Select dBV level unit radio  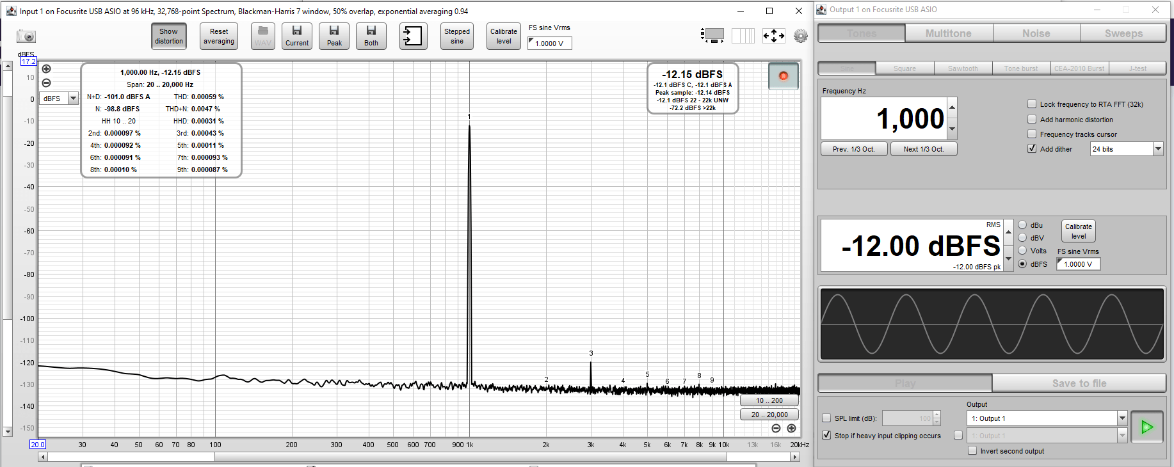click(1022, 238)
